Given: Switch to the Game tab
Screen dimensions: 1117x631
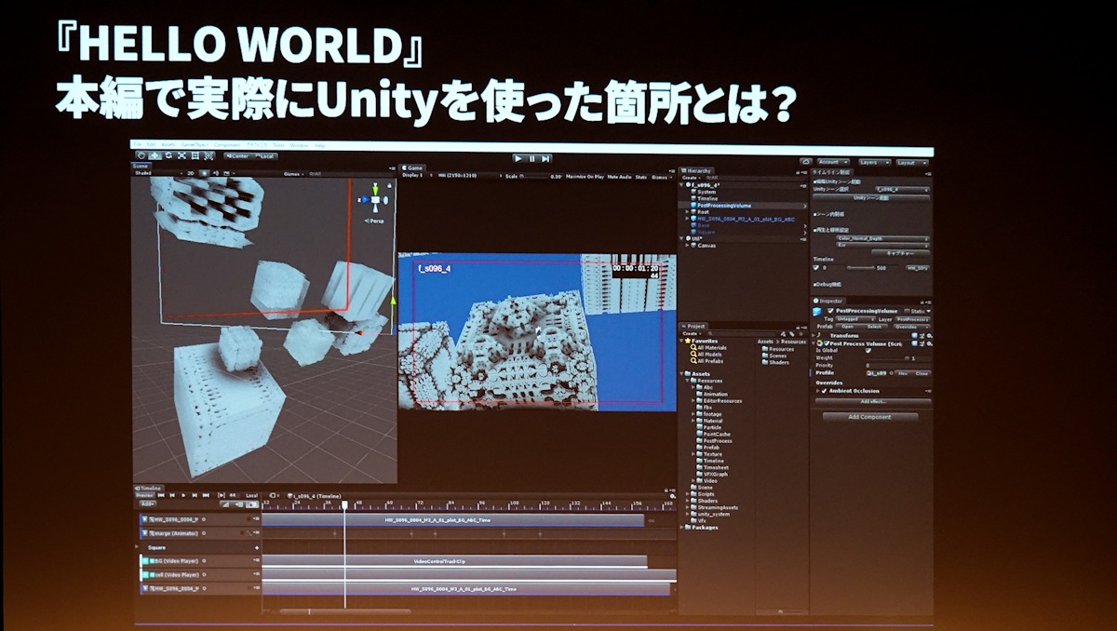Looking at the screenshot, I should click(414, 168).
